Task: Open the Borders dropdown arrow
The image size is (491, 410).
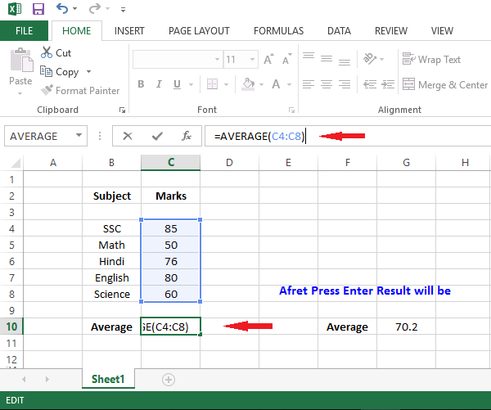Action: click(x=227, y=84)
